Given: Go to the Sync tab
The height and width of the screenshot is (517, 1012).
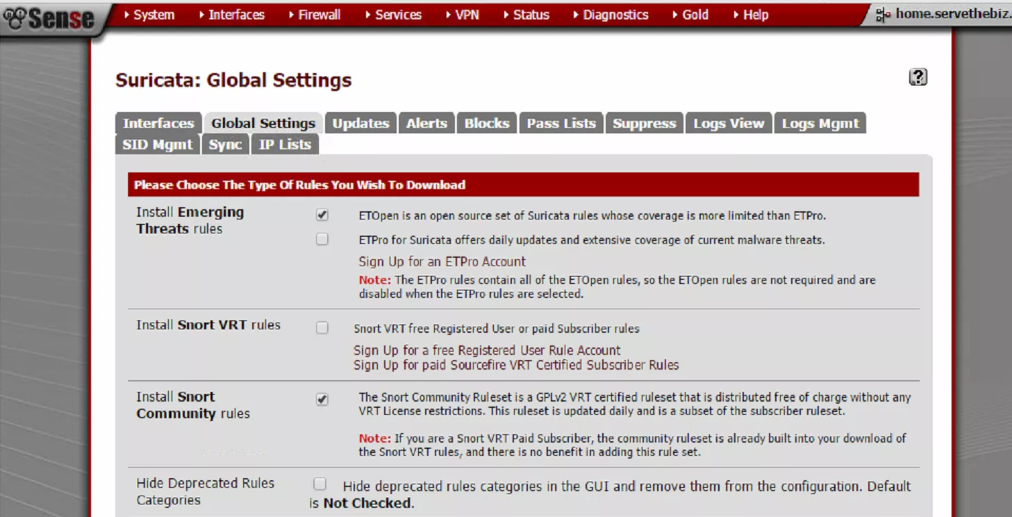Looking at the screenshot, I should [x=225, y=144].
